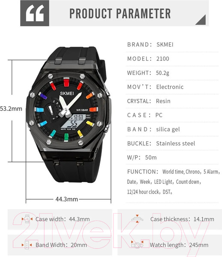Screen dimensions: 222x257
Task: Click the digital LCD display on watch
Action: tap(76, 121)
